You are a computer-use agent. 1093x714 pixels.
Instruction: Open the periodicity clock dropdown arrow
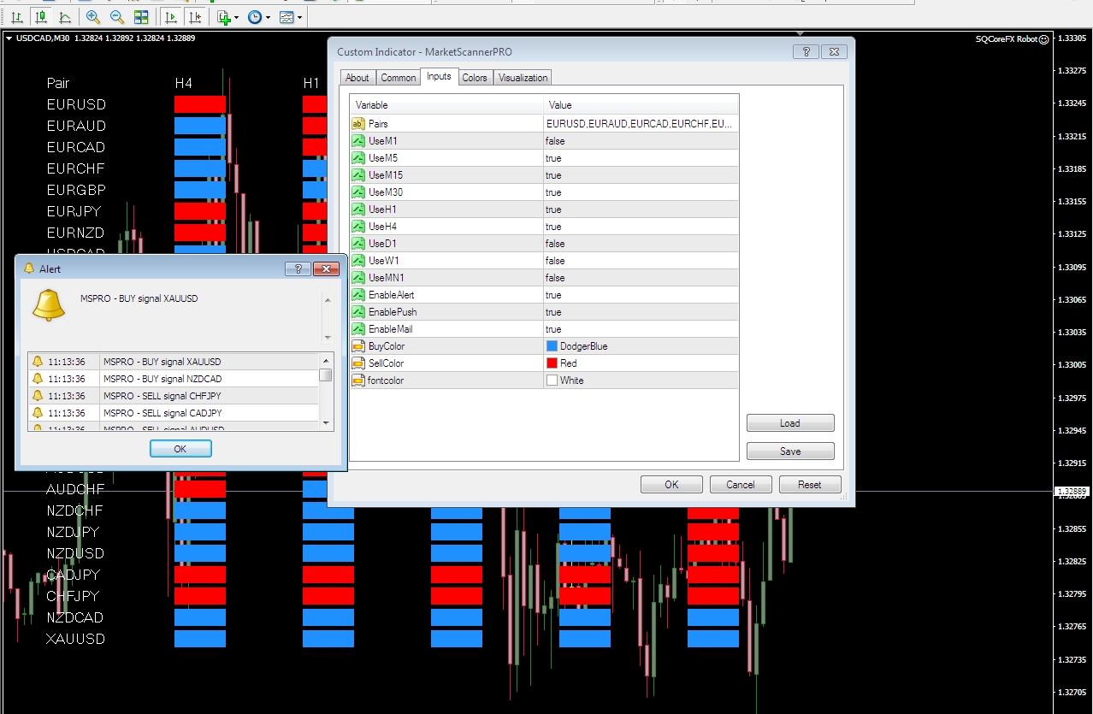(x=269, y=17)
